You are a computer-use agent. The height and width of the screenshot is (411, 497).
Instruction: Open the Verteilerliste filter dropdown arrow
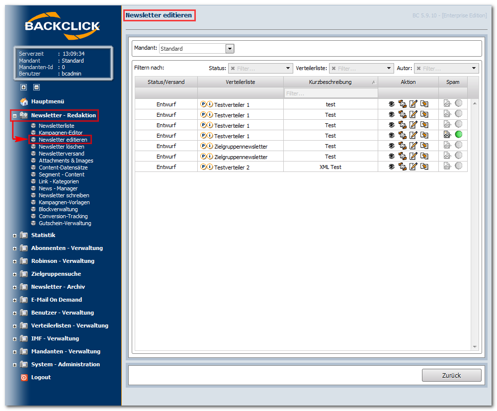[x=389, y=68]
